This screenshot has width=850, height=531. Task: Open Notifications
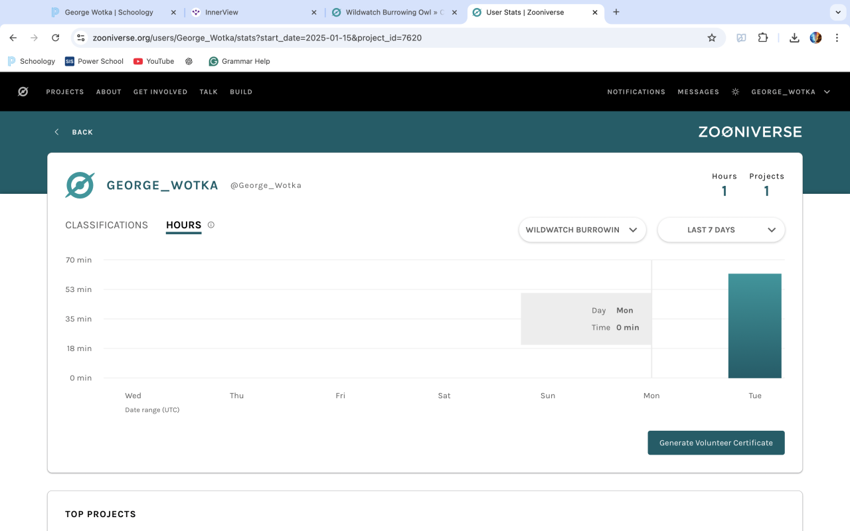click(x=636, y=92)
